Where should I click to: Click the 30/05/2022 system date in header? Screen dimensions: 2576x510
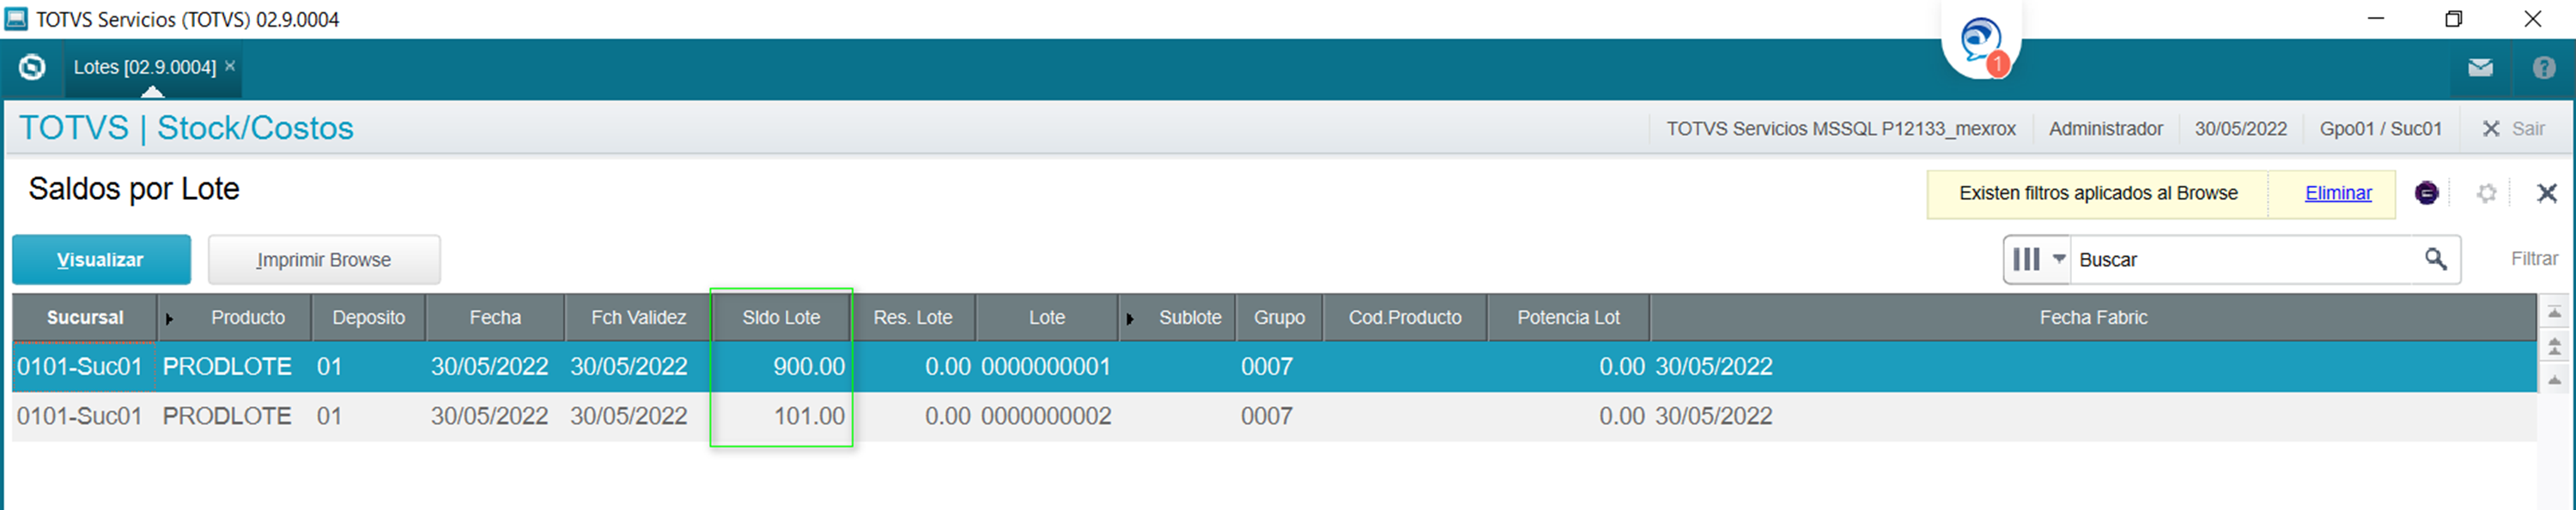[2240, 129]
